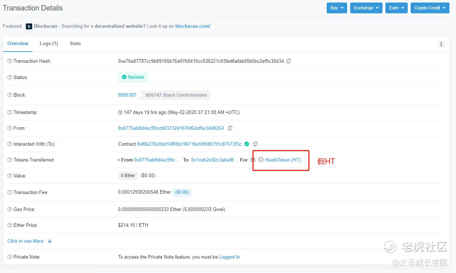Screen dimensions: 456x273
Task: Open the Exchange dropdown
Action: tap(366, 8)
